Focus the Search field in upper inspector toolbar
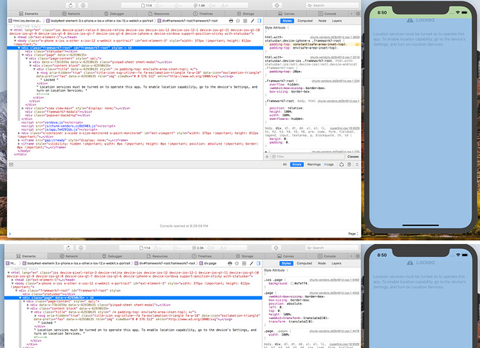 332,5
